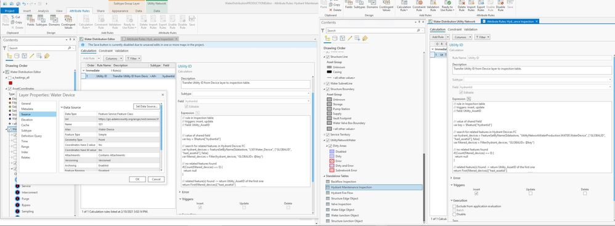Image resolution: width=615 pixels, height=226 pixels.
Task: Toggle Structure Line layer checkbox
Action: point(328,57)
